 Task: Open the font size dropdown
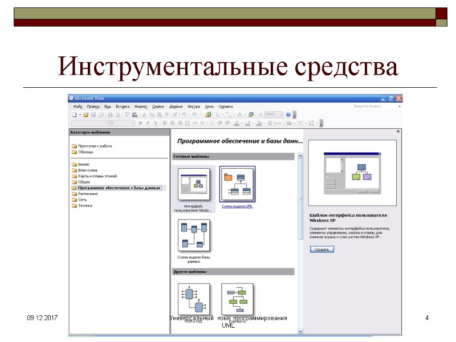click(133, 121)
